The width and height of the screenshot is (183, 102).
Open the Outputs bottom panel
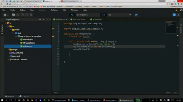coord(23,96)
